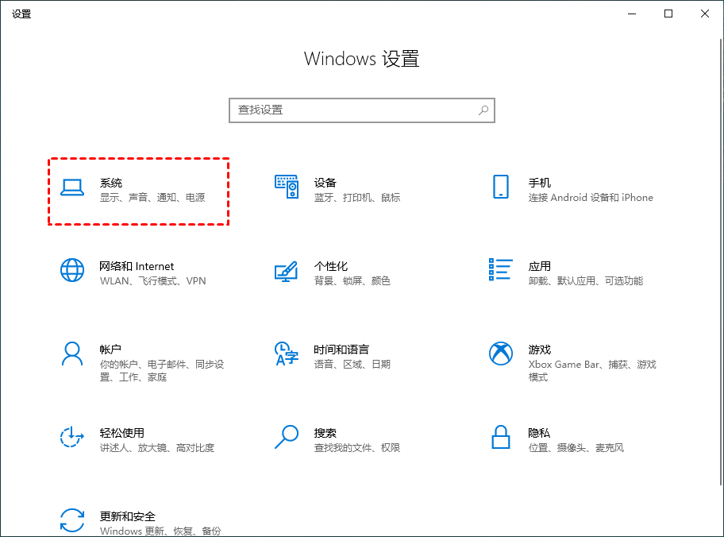
Task: Select the 个性化 category title
Action: pyautogui.click(x=330, y=266)
